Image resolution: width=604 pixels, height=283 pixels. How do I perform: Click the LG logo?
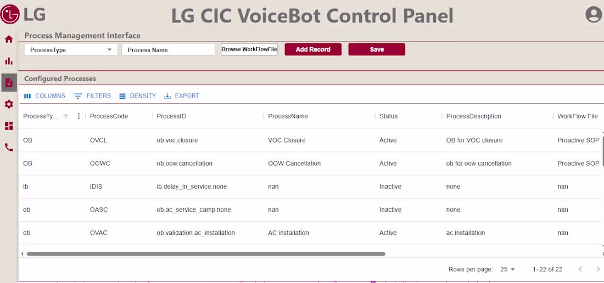[x=24, y=14]
